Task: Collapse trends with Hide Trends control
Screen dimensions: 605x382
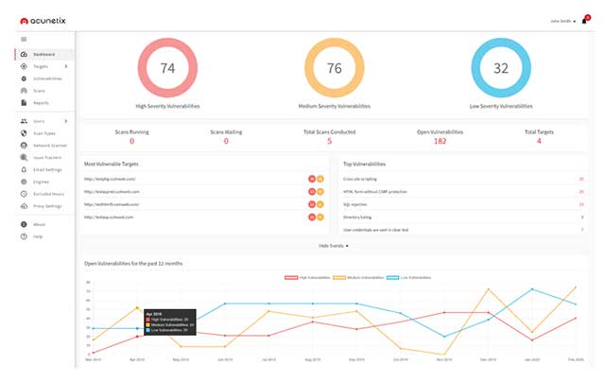Action: point(334,246)
